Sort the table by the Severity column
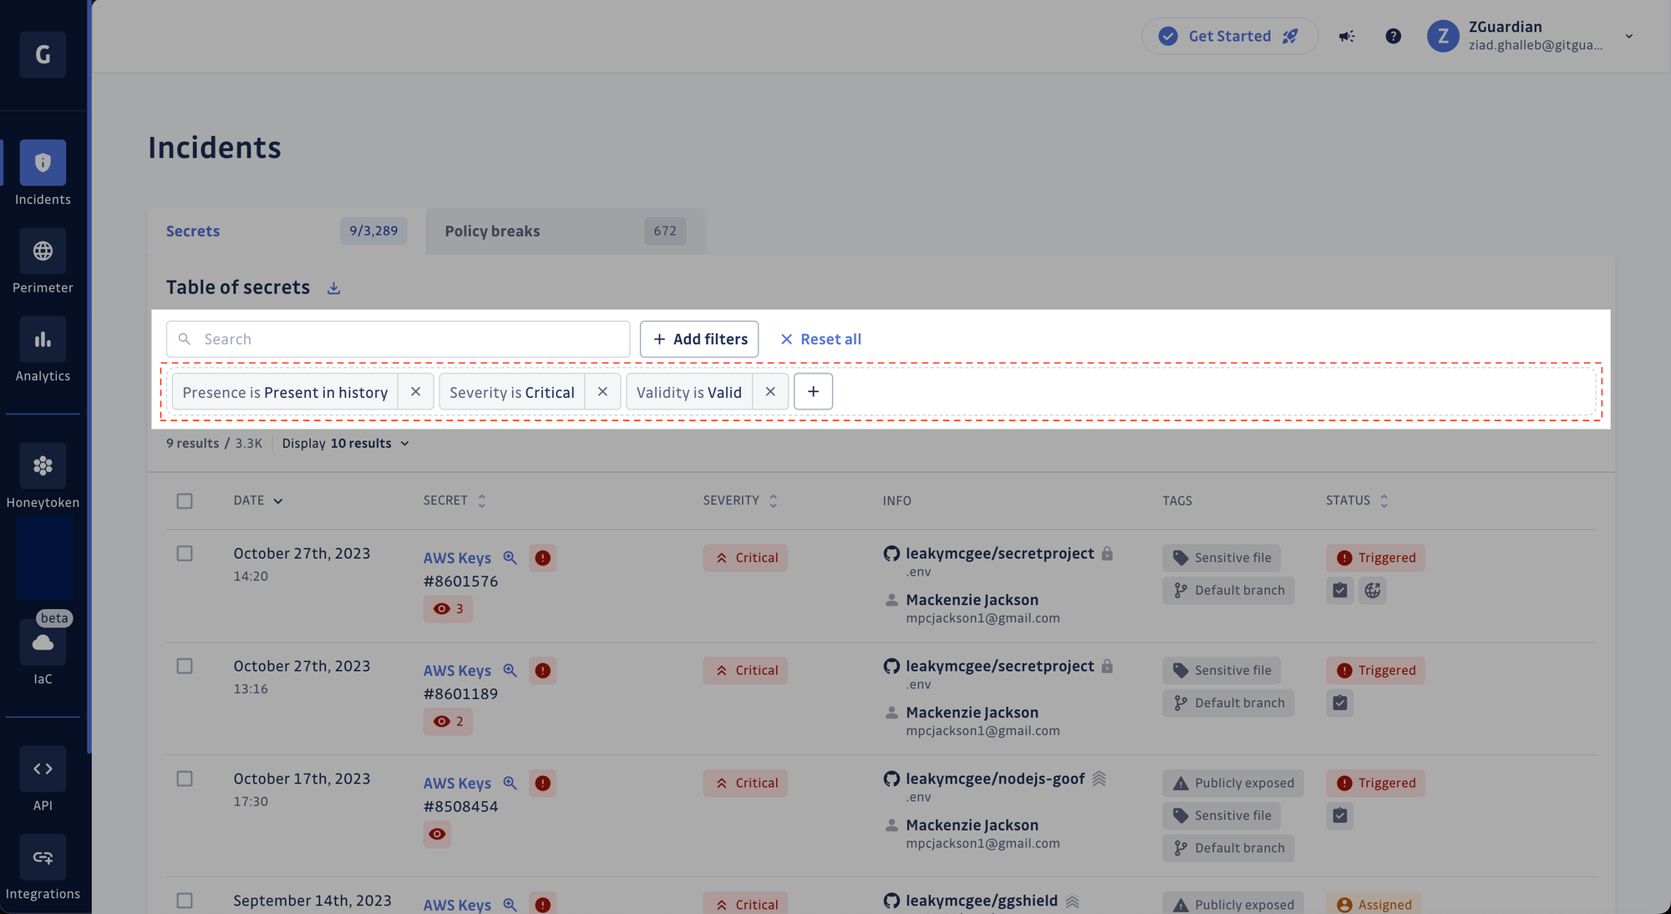This screenshot has width=1671, height=914. point(773,500)
